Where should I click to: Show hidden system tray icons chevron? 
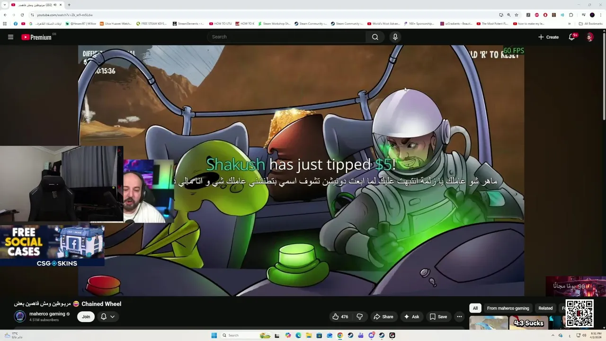(553, 335)
